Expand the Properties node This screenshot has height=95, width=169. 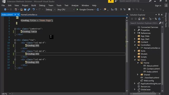click(135, 30)
